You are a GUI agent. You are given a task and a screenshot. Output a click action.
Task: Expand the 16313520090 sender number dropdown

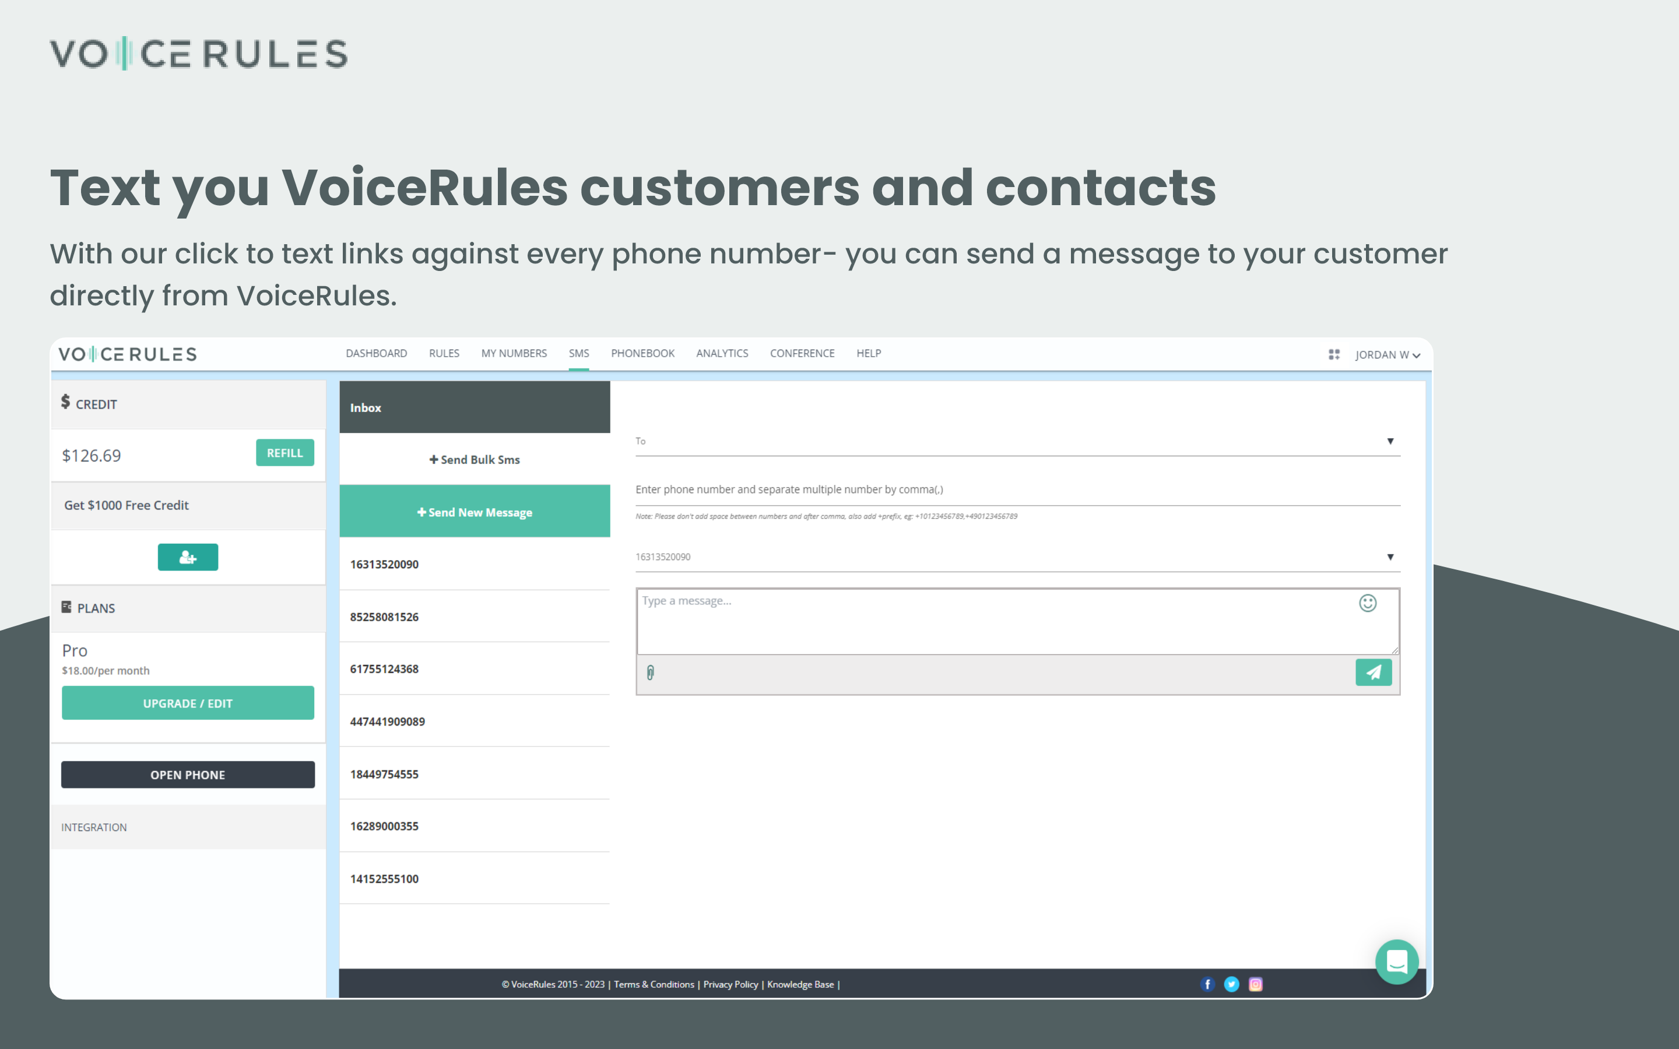[x=1018, y=557]
